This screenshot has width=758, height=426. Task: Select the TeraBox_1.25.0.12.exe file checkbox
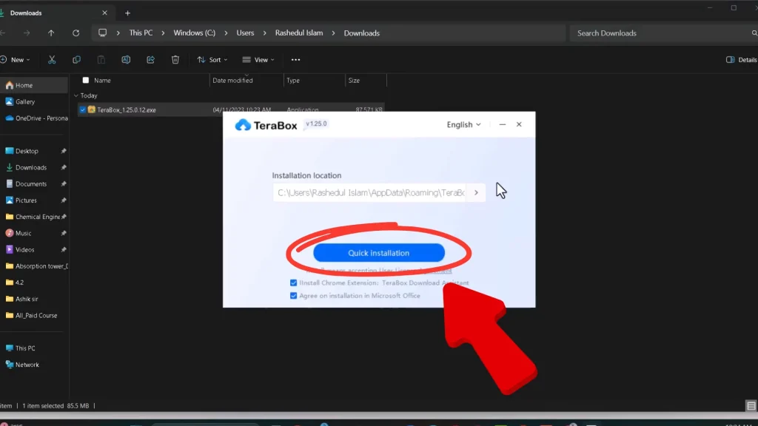coord(83,110)
